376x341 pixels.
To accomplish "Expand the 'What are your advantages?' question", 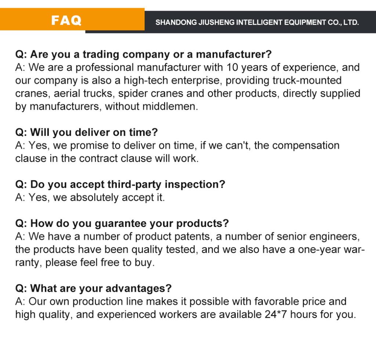I will 93,288.
